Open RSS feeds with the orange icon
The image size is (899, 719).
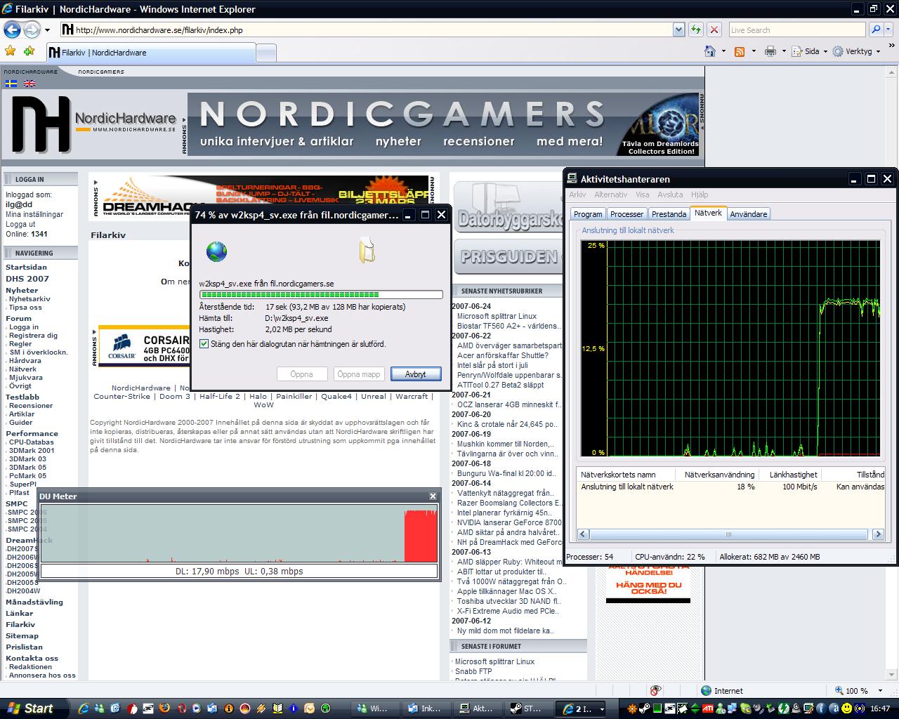click(740, 51)
